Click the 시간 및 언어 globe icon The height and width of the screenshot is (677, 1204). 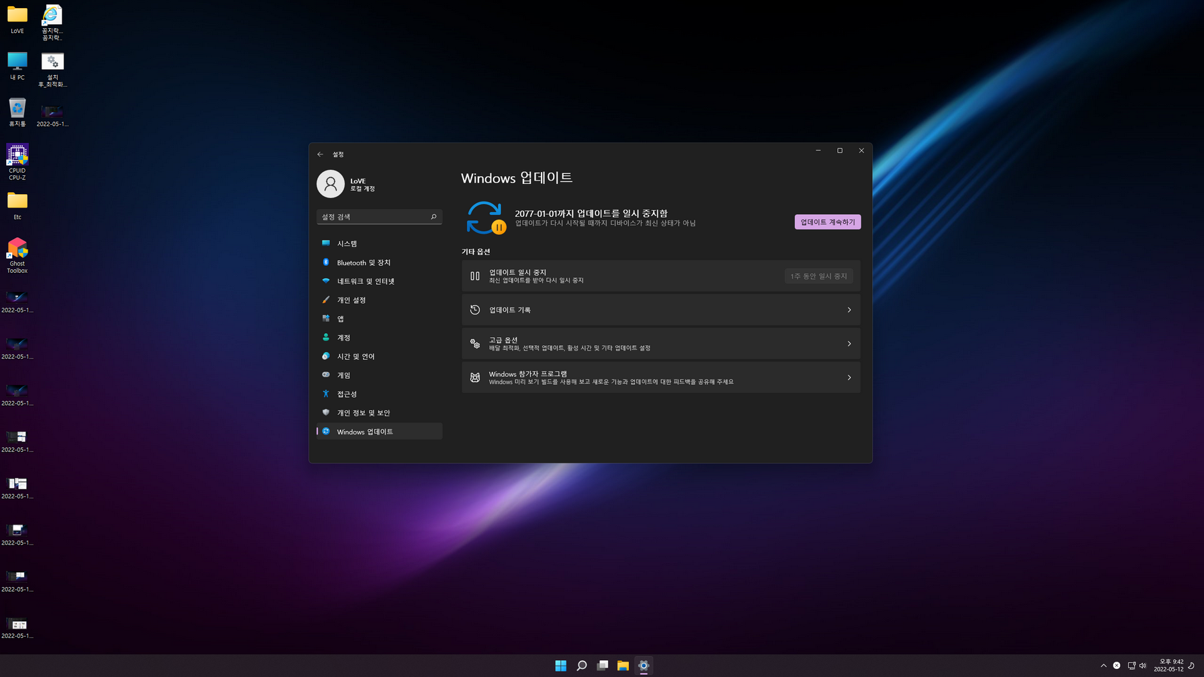pos(326,356)
